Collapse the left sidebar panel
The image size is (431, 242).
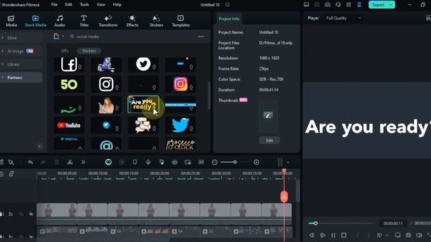(x=40, y=147)
